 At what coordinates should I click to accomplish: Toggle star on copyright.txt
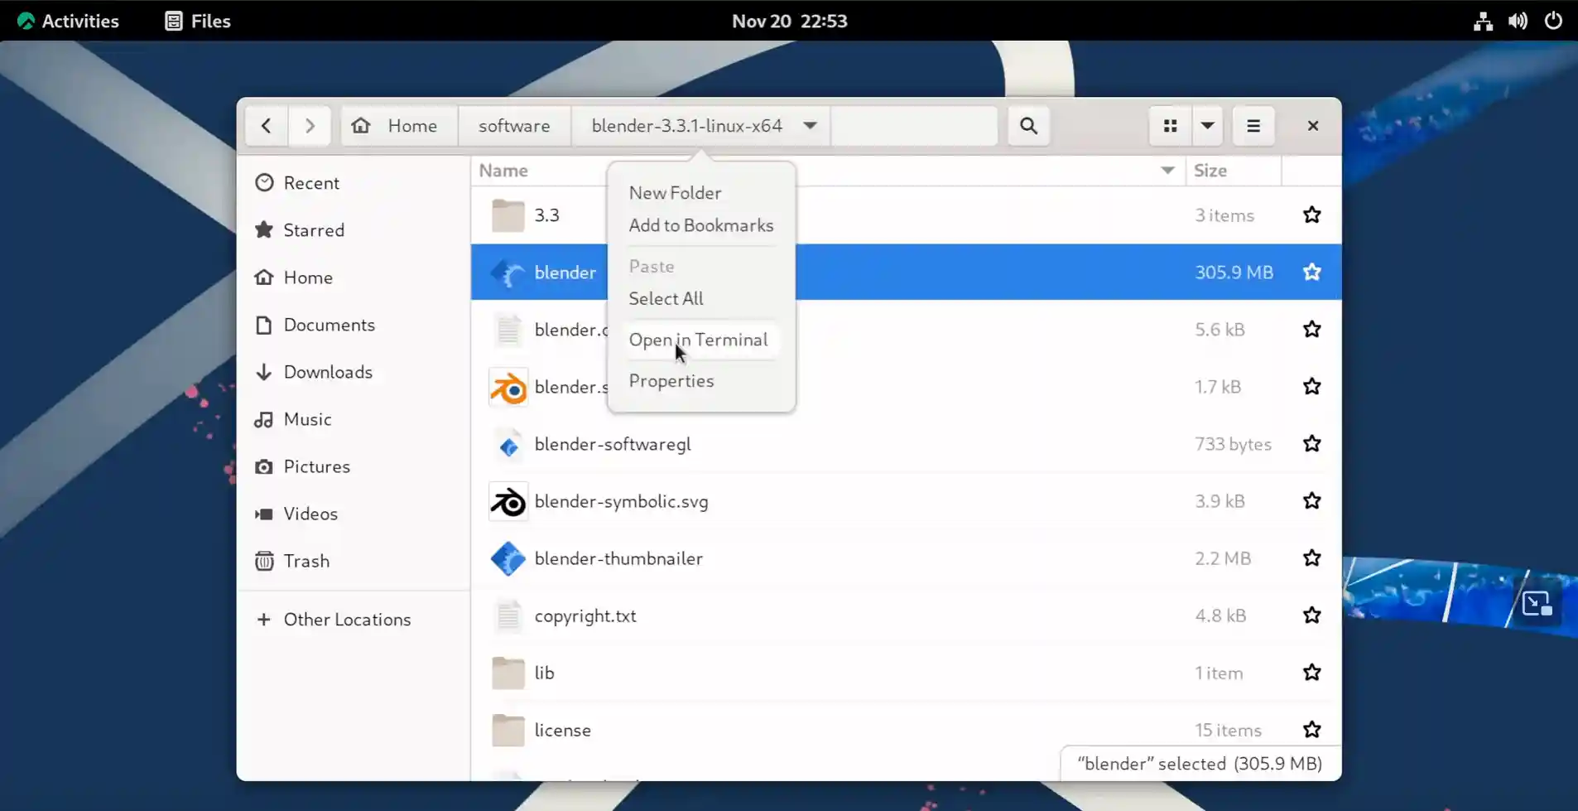[x=1311, y=615]
